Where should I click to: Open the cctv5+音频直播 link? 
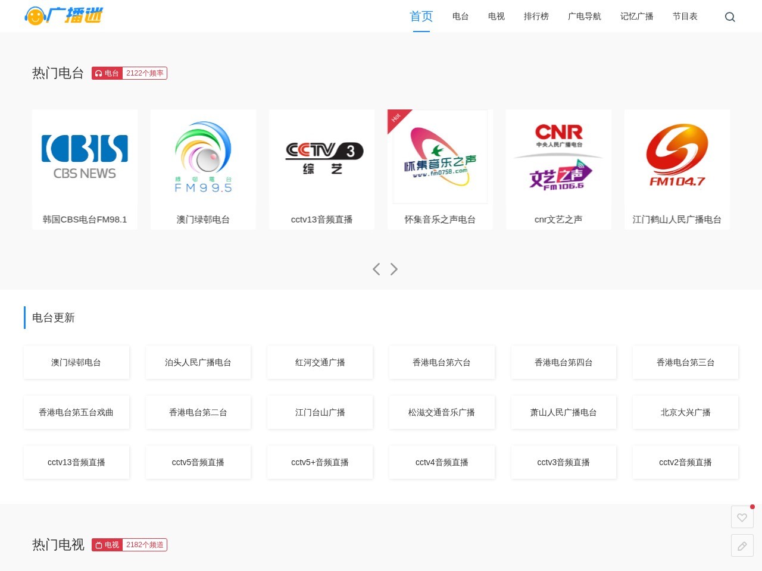320,462
